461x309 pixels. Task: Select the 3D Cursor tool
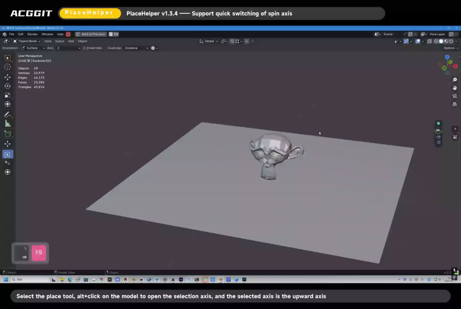(x=8, y=67)
